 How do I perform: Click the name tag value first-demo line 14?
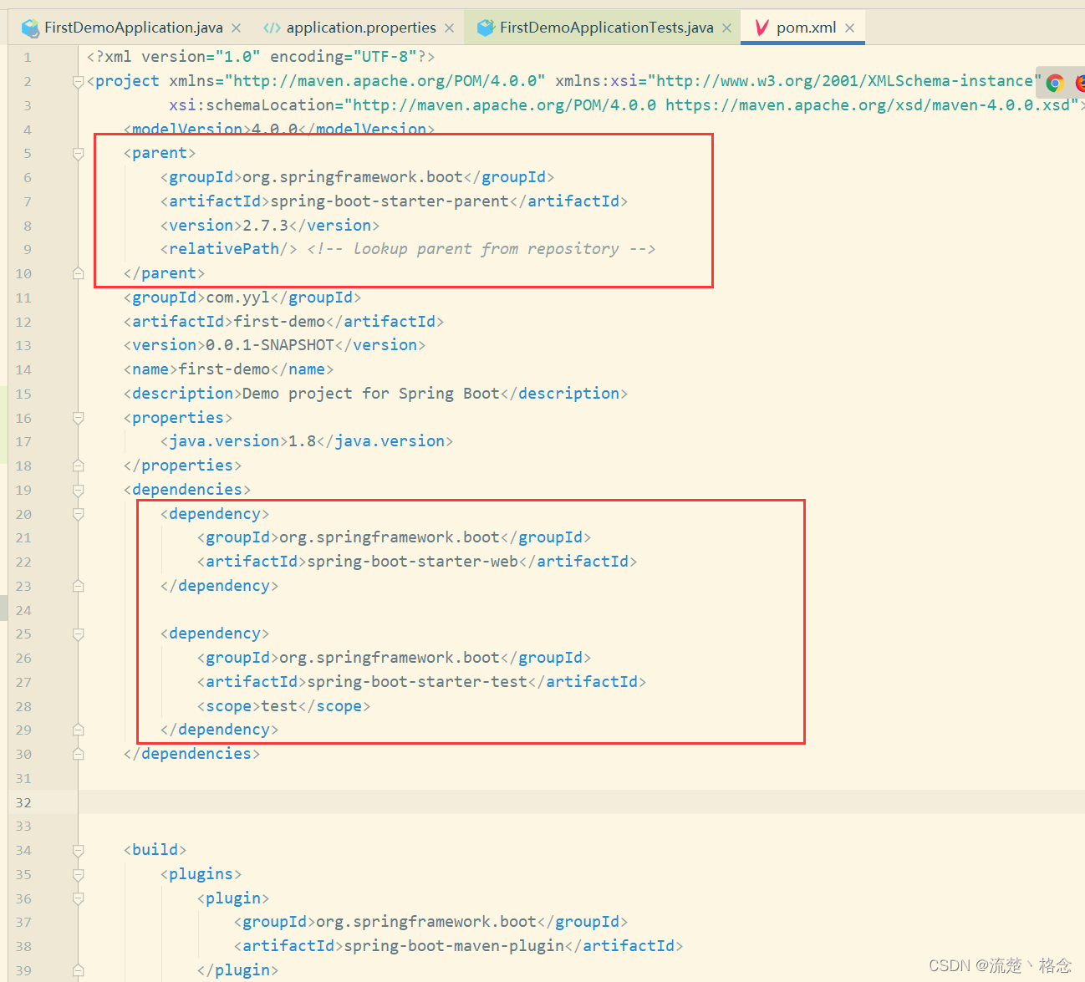(x=224, y=369)
